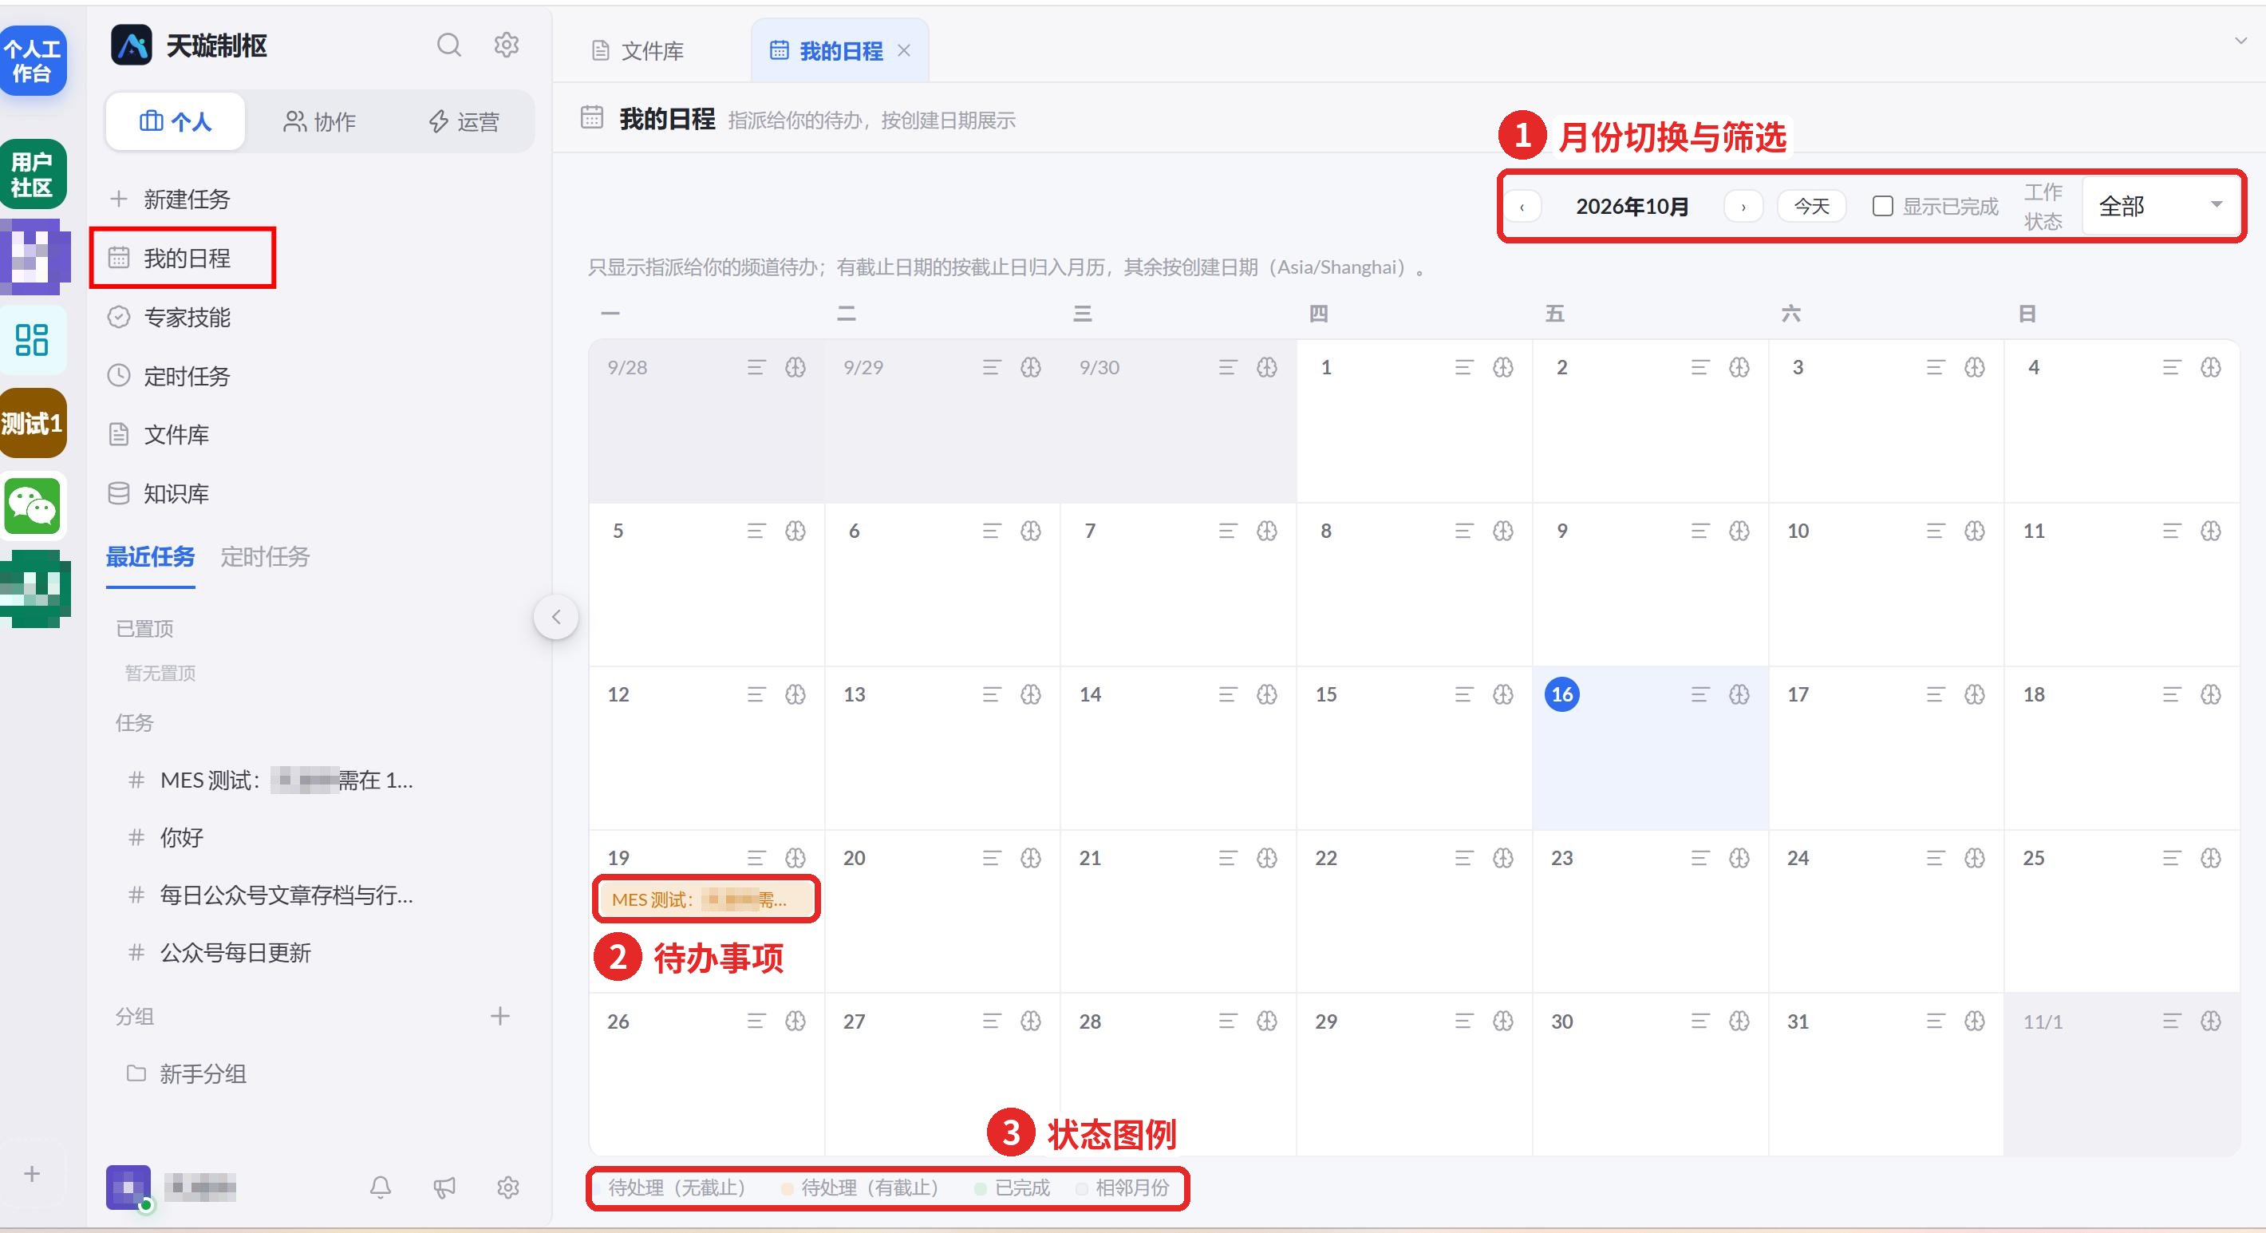This screenshot has width=2266, height=1233.
Task: Open the 公众号每日更新 task
Action: (x=235, y=952)
